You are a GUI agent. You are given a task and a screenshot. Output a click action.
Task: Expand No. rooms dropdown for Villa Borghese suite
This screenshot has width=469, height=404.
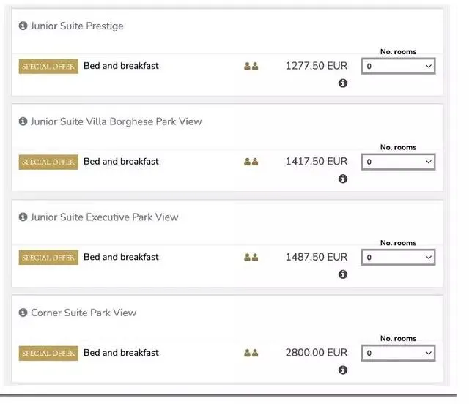[x=398, y=162]
